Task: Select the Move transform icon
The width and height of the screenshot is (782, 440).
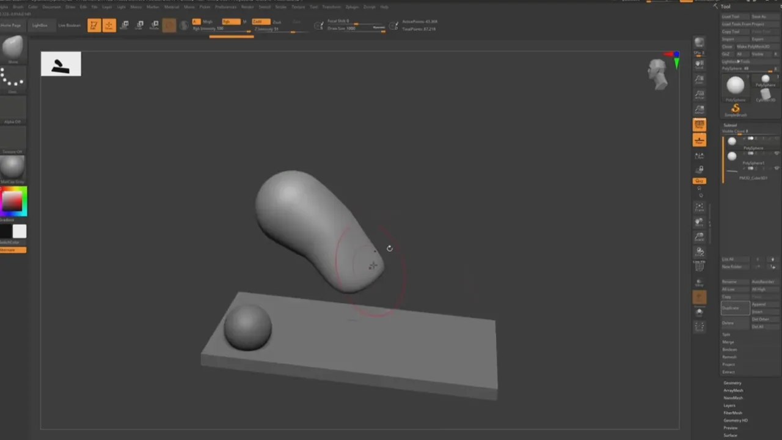Action: pos(125,25)
